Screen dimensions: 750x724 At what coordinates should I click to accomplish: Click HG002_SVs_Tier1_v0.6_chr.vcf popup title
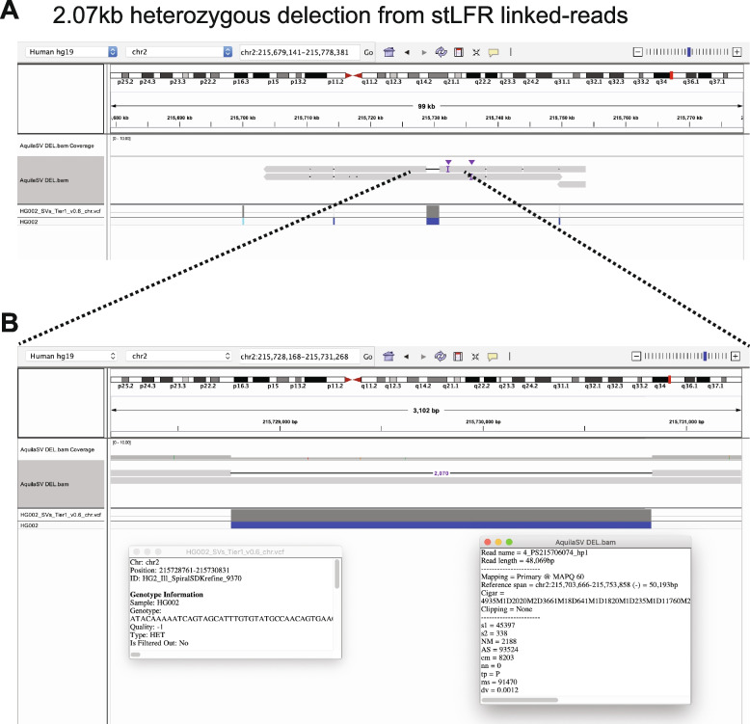pos(235,551)
